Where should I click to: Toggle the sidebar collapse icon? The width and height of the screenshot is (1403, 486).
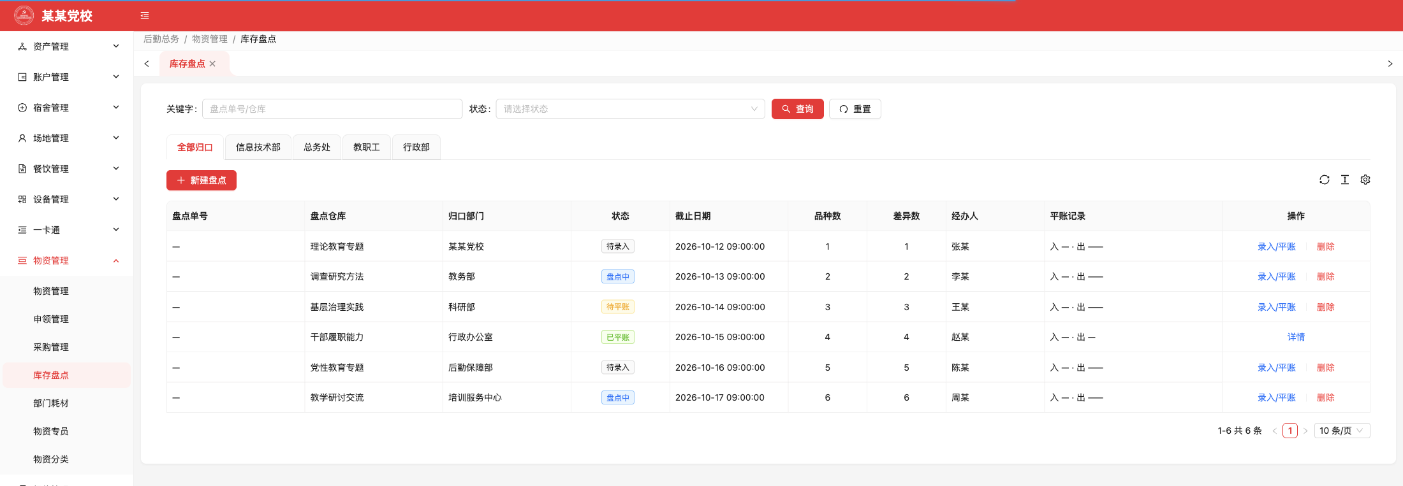[x=145, y=16]
